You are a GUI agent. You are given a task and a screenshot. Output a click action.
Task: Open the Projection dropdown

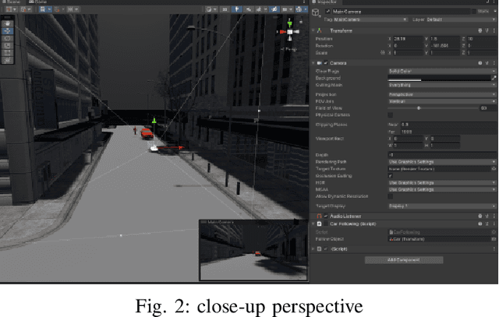point(441,93)
